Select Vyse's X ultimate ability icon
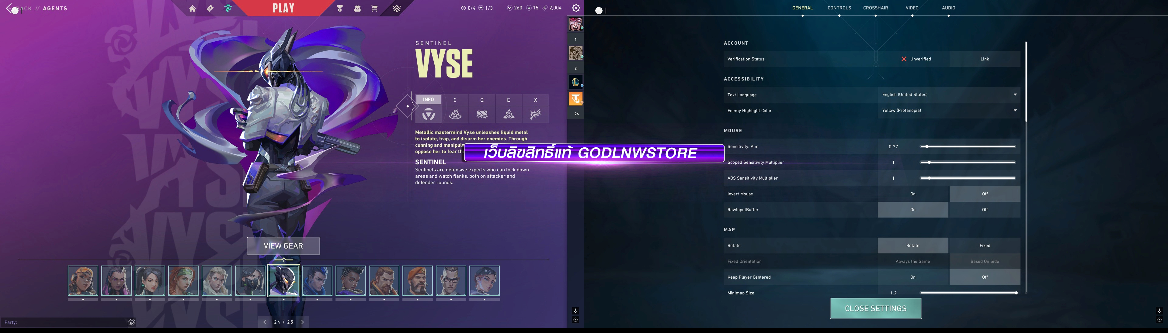Screen dimensions: 1168x333 tap(535, 114)
